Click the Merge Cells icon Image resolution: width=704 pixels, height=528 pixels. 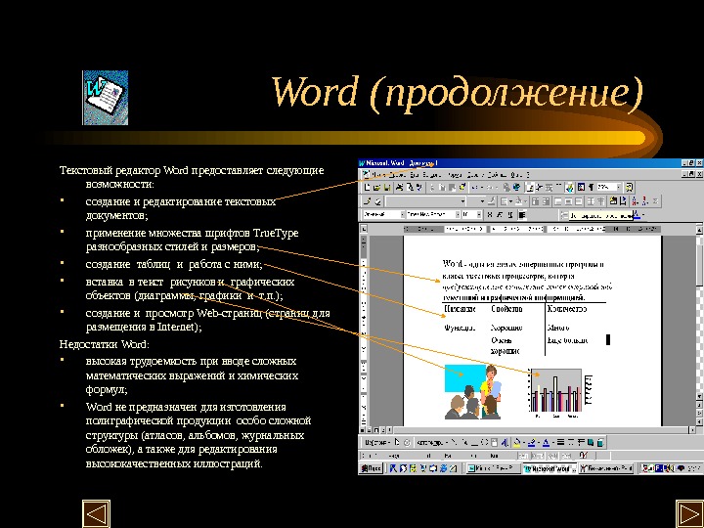pos(535,201)
